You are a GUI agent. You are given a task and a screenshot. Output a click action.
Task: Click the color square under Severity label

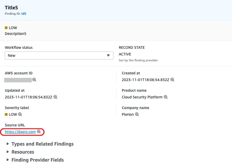(x=6, y=114)
